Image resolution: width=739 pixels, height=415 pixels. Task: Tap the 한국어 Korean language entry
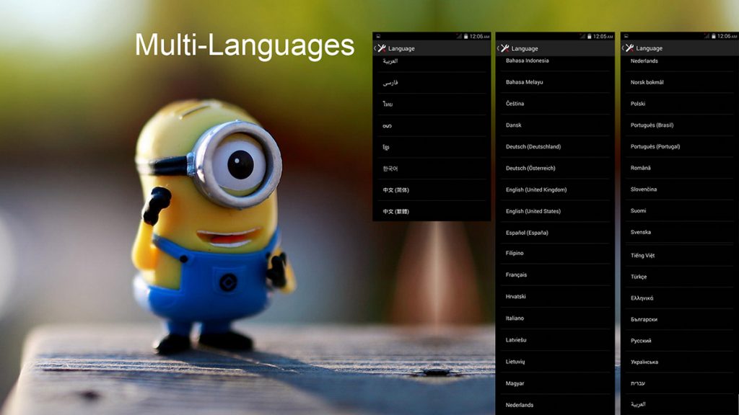tap(390, 169)
